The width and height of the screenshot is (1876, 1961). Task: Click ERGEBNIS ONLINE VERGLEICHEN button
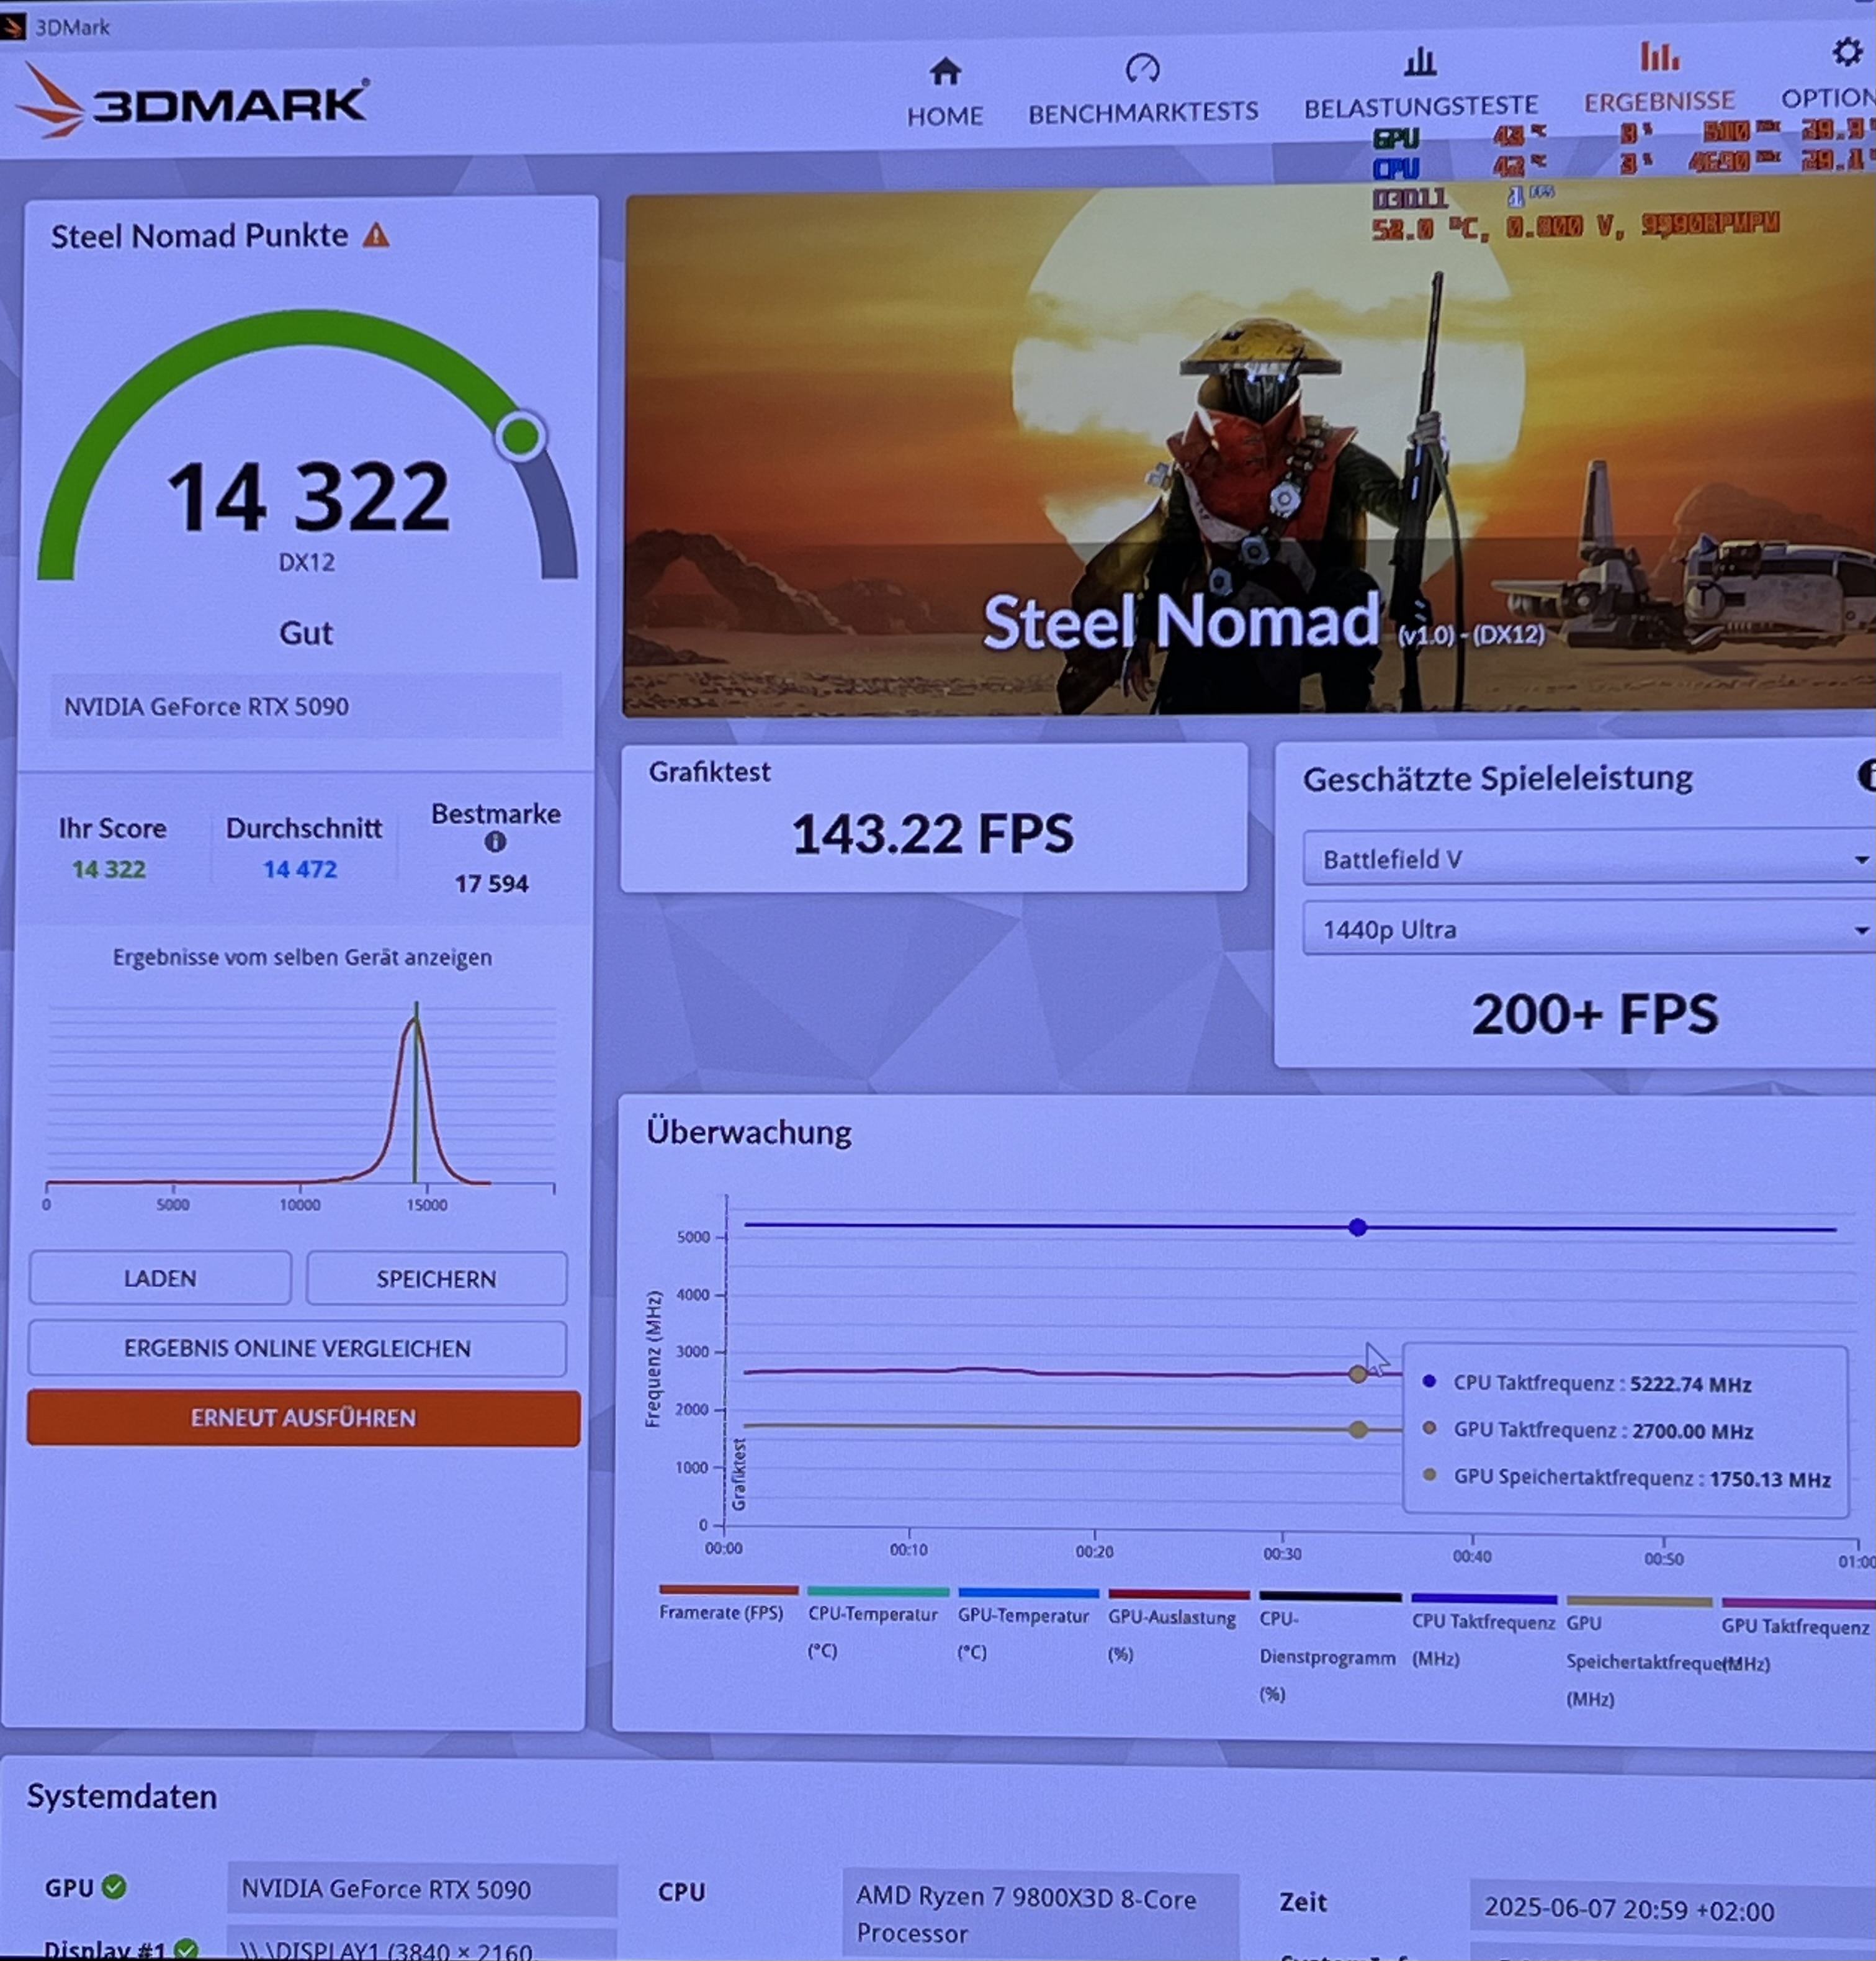click(297, 1348)
